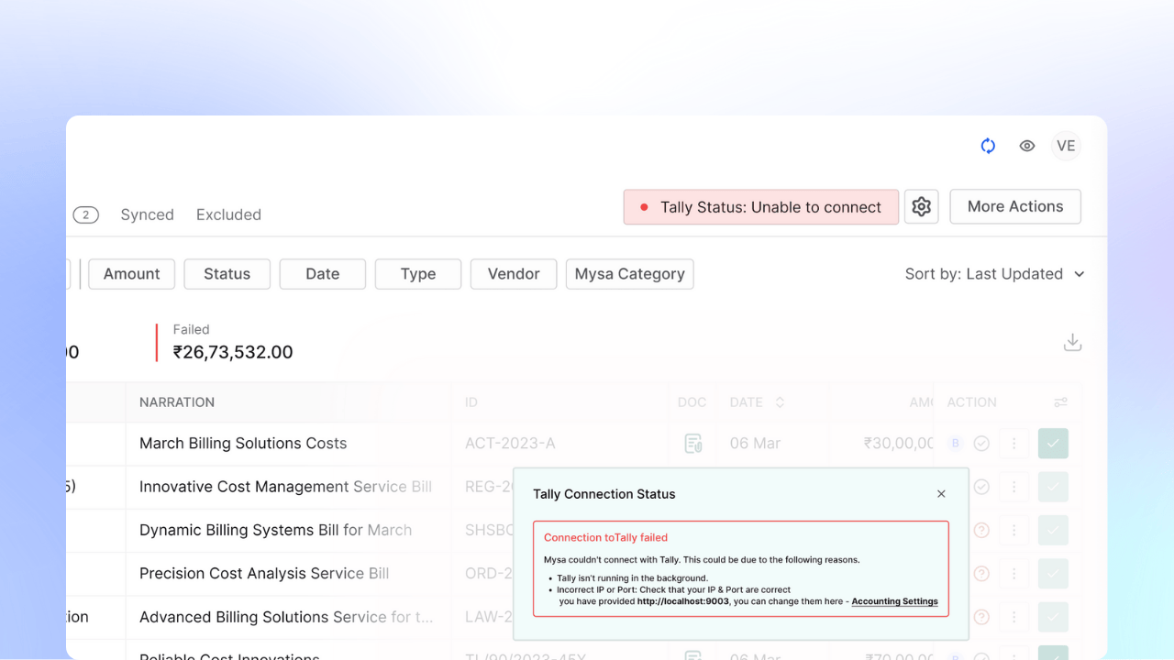Tick green checkbox for Innovative Cost Management row
This screenshot has height=660, width=1174.
point(1053,487)
